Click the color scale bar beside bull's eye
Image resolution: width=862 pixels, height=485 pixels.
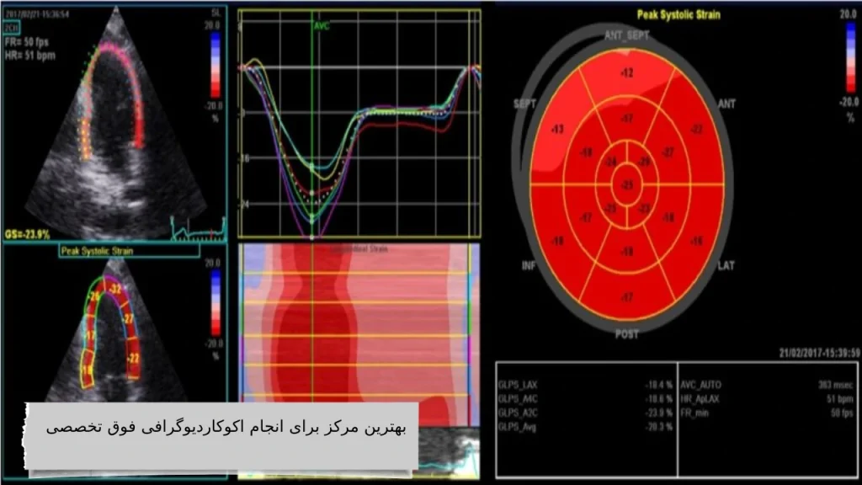(x=850, y=56)
